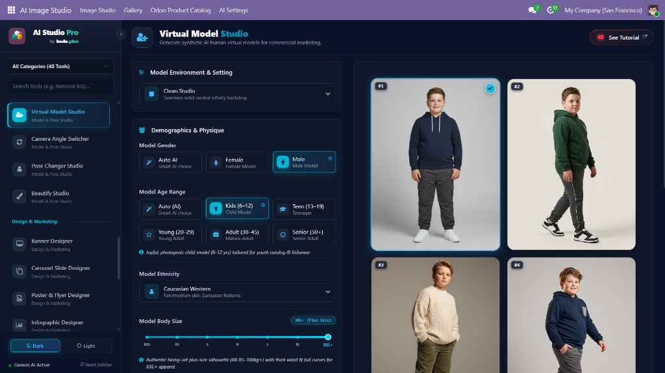Open Virtual Model Studio tool
Image resolution: width=665 pixels, height=373 pixels.
coord(58,115)
